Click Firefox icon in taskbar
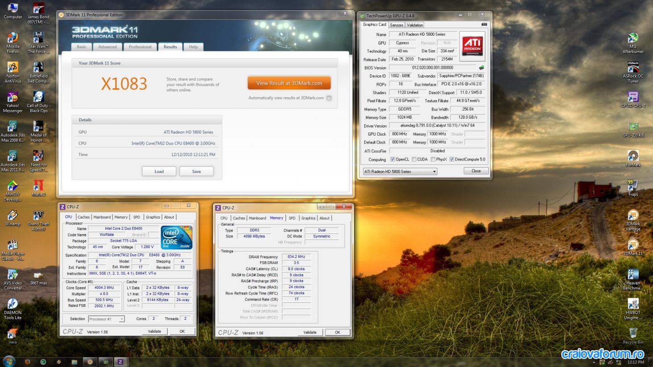The height and width of the screenshot is (367, 653). click(27, 362)
